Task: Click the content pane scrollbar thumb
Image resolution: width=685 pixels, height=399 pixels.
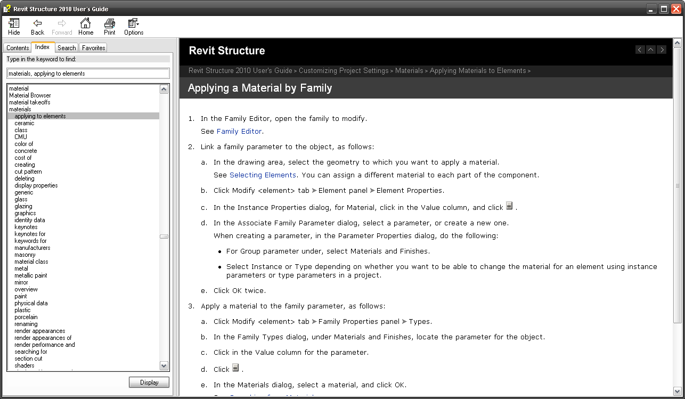Action: tap(677, 185)
